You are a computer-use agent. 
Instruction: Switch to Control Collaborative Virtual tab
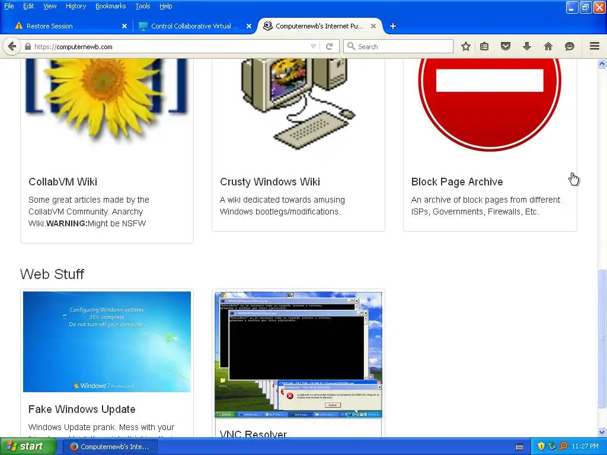[194, 26]
